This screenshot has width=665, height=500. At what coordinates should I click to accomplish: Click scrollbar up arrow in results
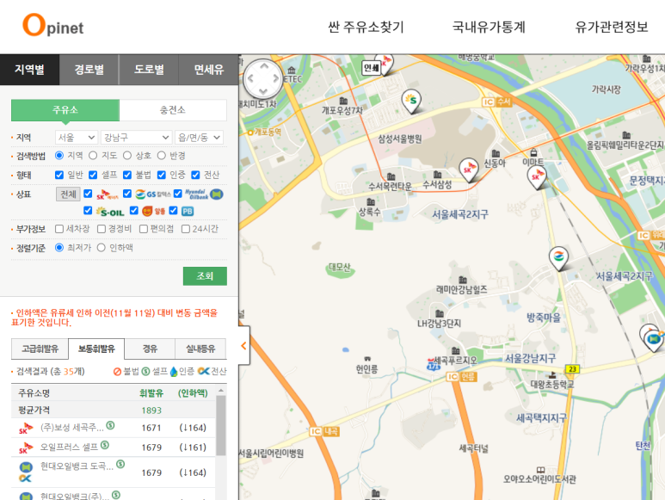(x=221, y=390)
